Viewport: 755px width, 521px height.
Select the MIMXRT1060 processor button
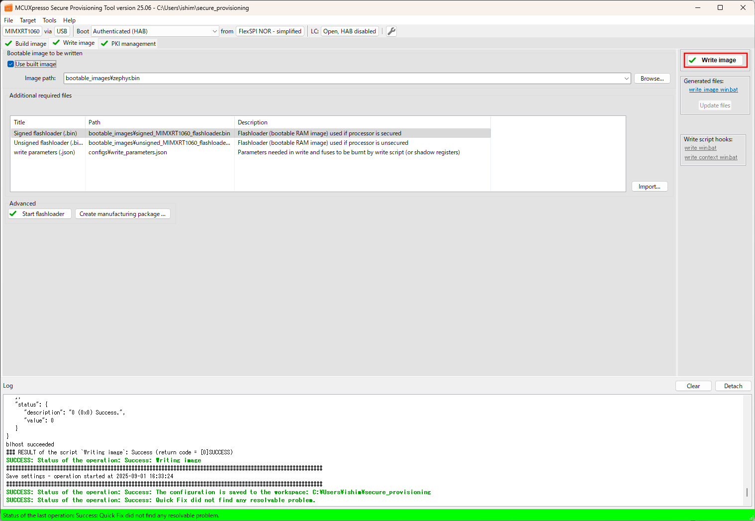pyautogui.click(x=22, y=31)
